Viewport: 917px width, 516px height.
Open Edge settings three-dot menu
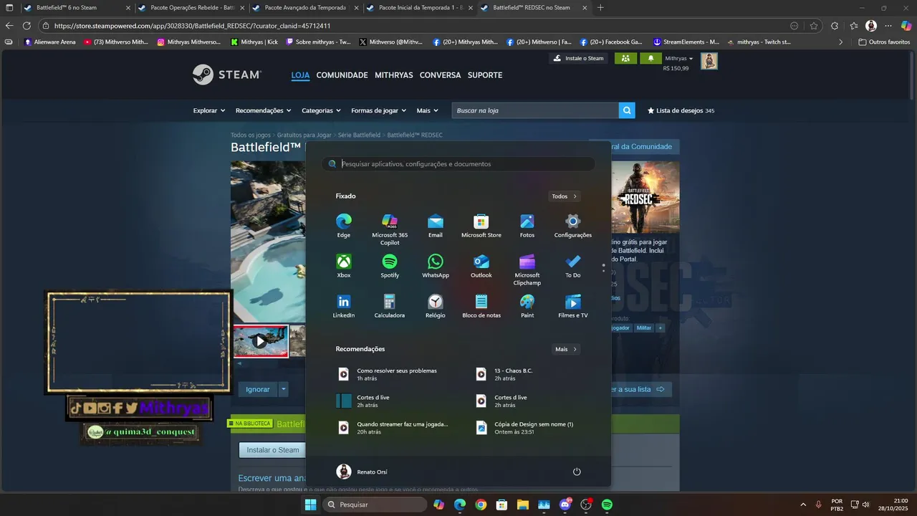pyautogui.click(x=888, y=26)
